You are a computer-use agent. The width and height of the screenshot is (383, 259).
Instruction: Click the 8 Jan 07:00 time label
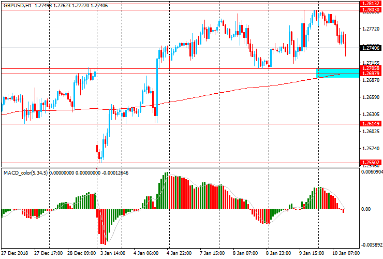pos(245,253)
